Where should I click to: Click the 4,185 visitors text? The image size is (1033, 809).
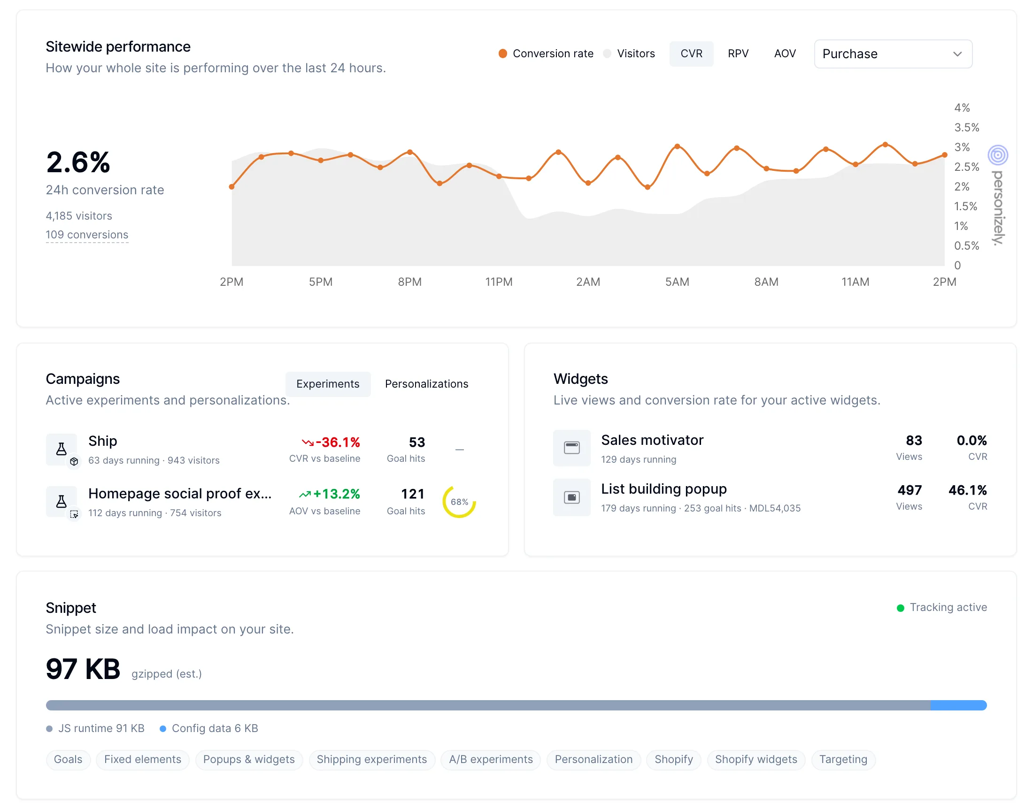(79, 216)
